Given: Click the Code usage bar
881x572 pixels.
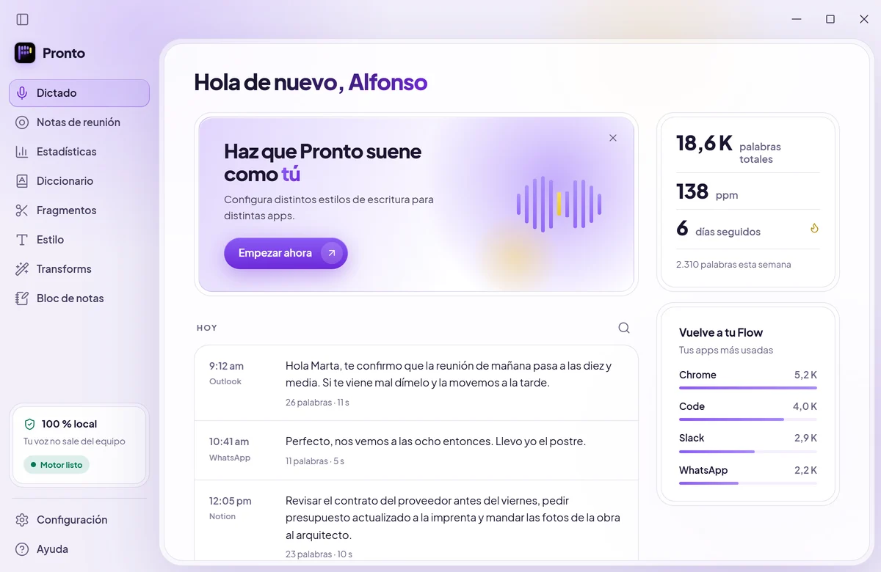Looking at the screenshot, I should tap(748, 419).
